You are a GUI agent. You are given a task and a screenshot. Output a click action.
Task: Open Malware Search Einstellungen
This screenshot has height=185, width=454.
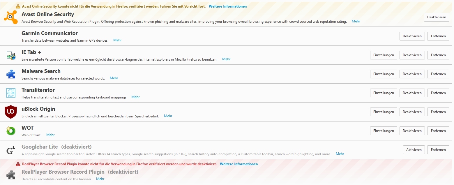(384, 74)
